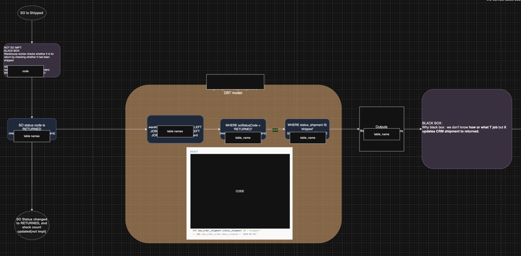Viewport: 521px width, 256px height.
Task: Click the "DBT model:" label
Action: click(x=233, y=93)
